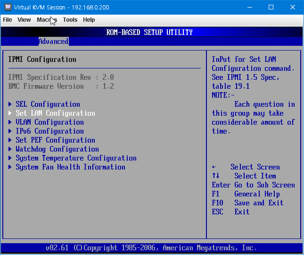
Task: Open the Tools menu
Action: tap(70, 20)
